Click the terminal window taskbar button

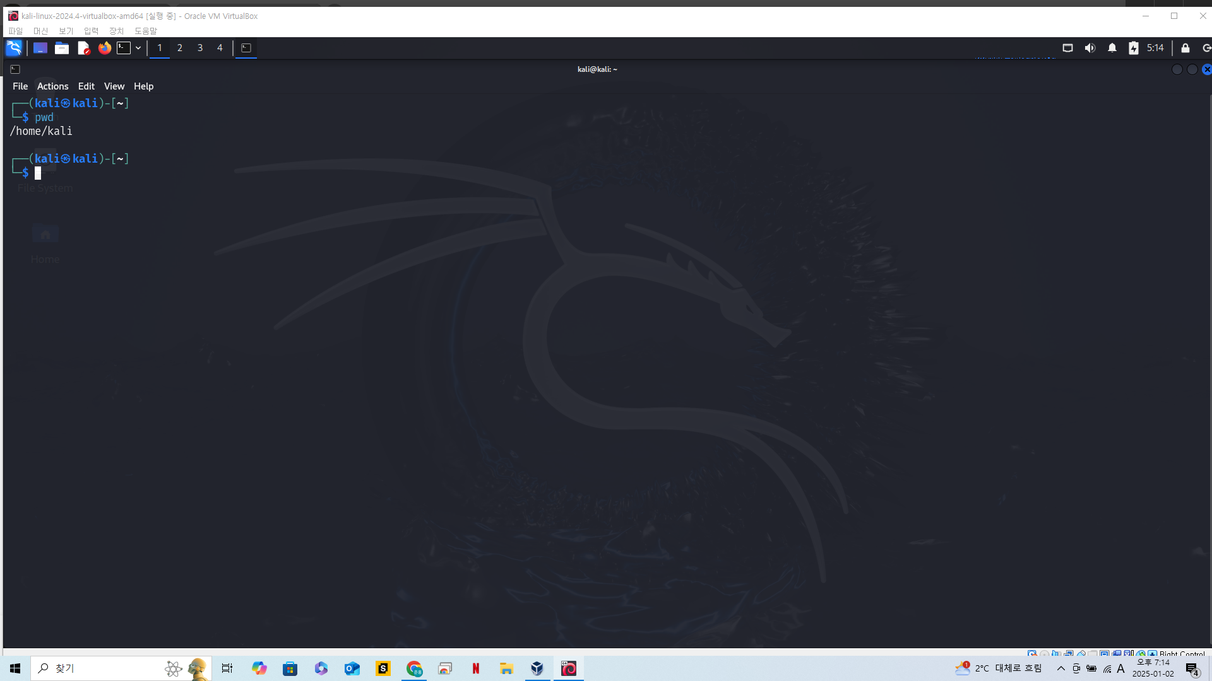click(246, 48)
